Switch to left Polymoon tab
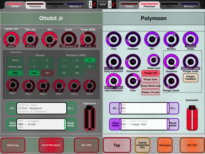 (35, 5)
